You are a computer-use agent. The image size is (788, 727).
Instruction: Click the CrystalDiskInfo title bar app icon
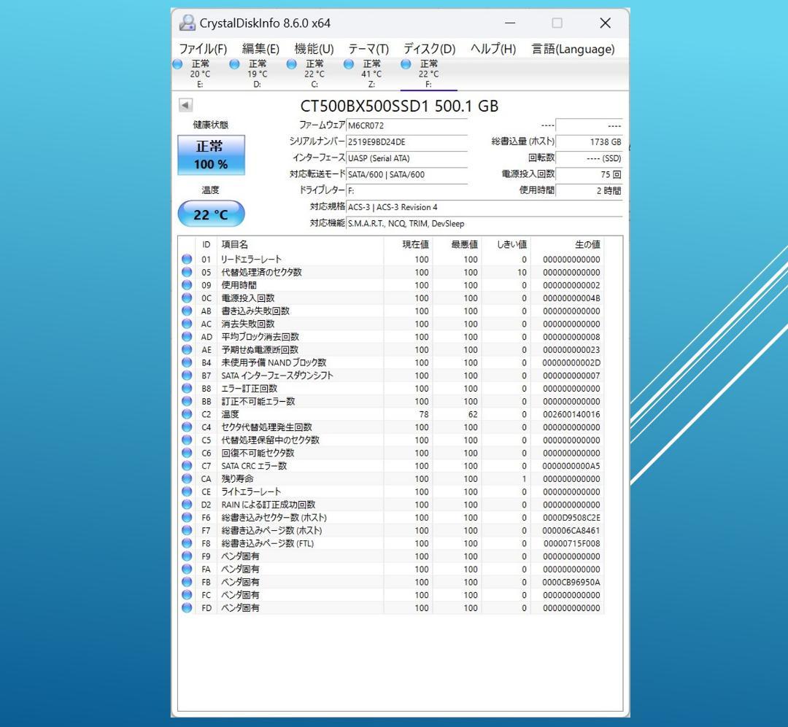(x=188, y=23)
